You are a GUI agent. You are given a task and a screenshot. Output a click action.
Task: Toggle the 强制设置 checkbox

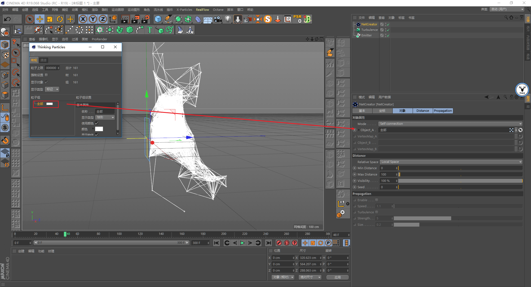pos(46,75)
